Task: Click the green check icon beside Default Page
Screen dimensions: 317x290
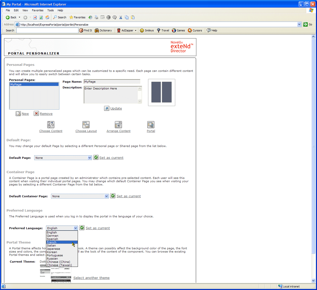Action: pos(96,157)
